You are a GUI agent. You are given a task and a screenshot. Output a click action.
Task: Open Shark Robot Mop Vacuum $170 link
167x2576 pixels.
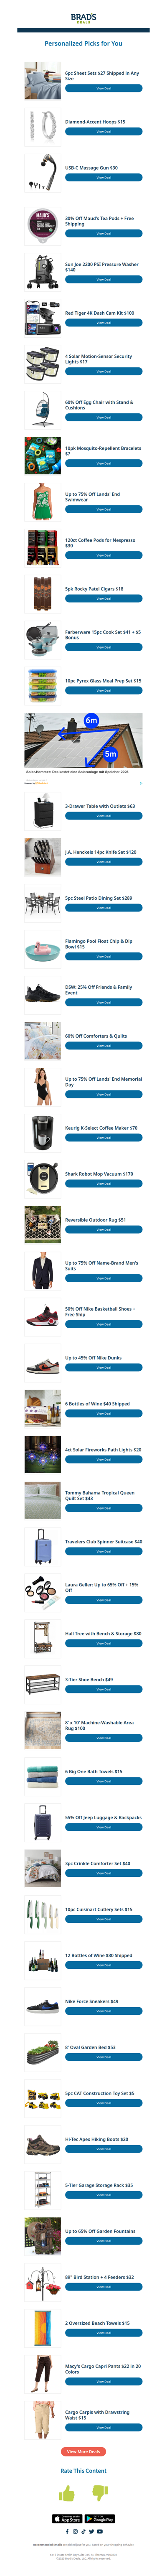[99, 1174]
